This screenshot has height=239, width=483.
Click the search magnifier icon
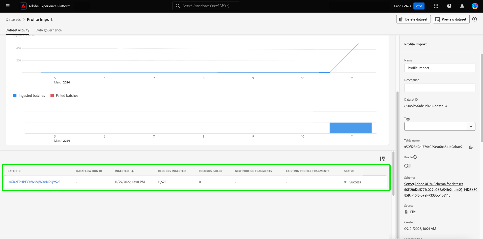coord(178,6)
